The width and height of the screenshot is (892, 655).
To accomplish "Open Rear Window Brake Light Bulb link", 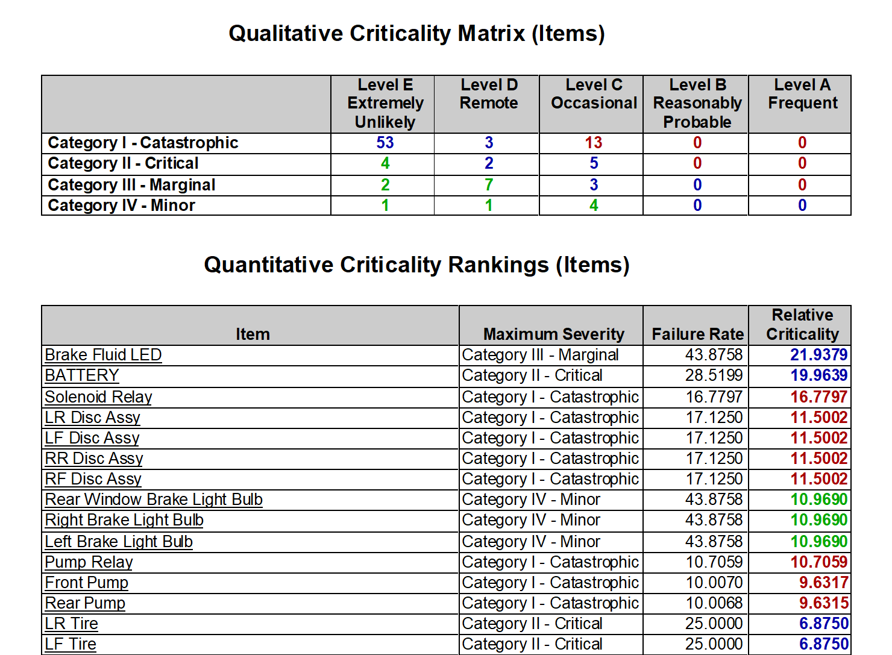I will click(154, 500).
